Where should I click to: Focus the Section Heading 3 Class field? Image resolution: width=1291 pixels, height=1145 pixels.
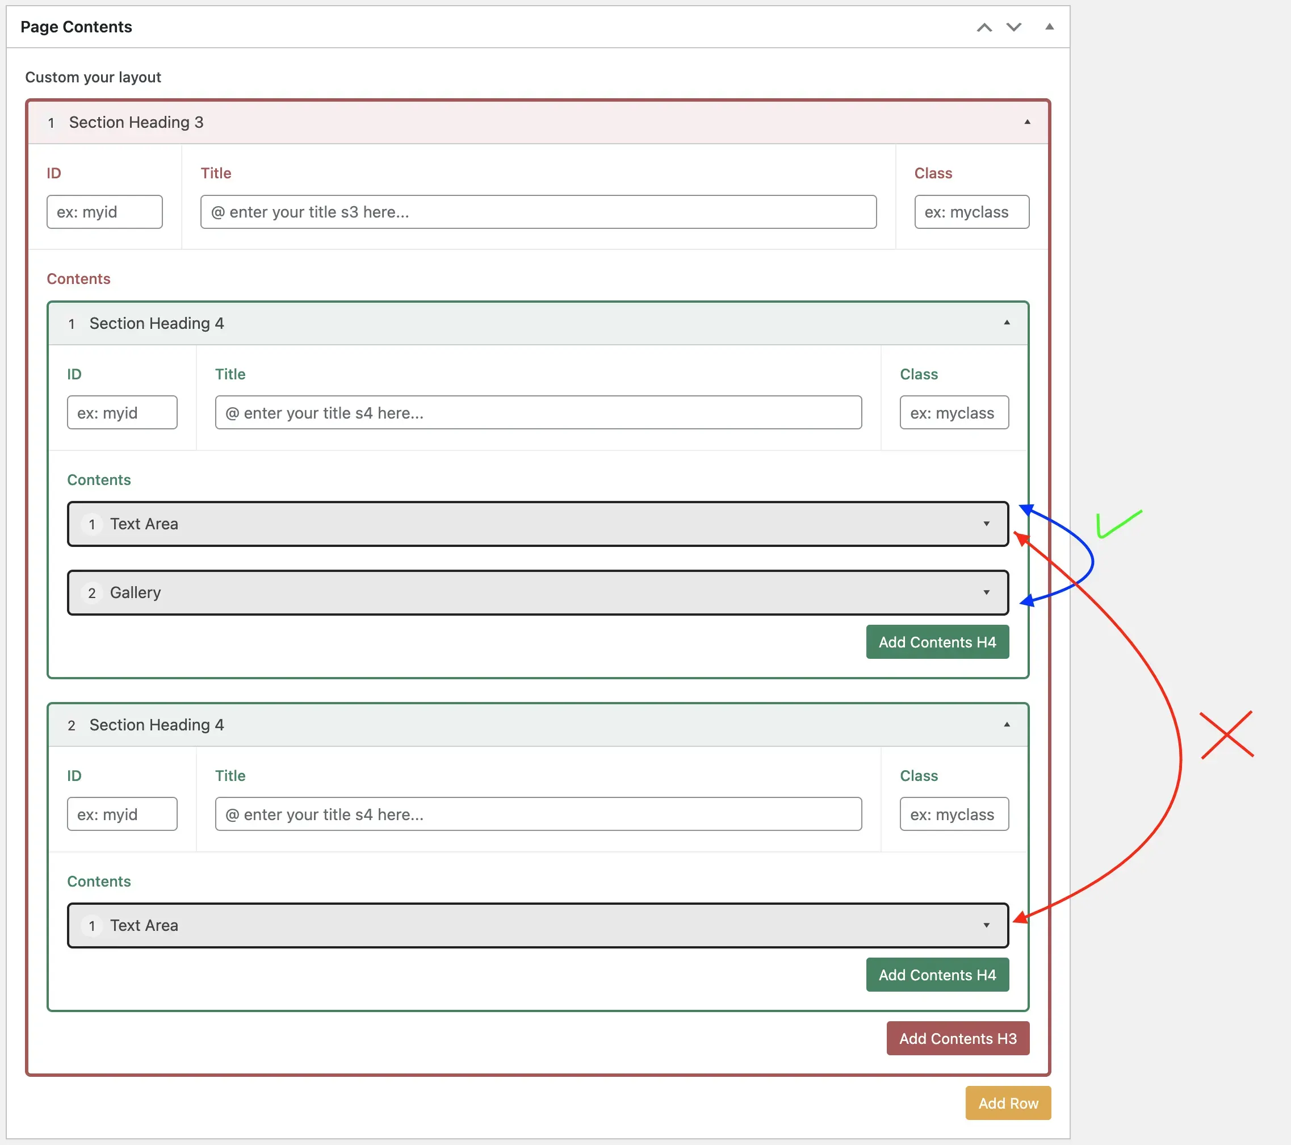[971, 212]
